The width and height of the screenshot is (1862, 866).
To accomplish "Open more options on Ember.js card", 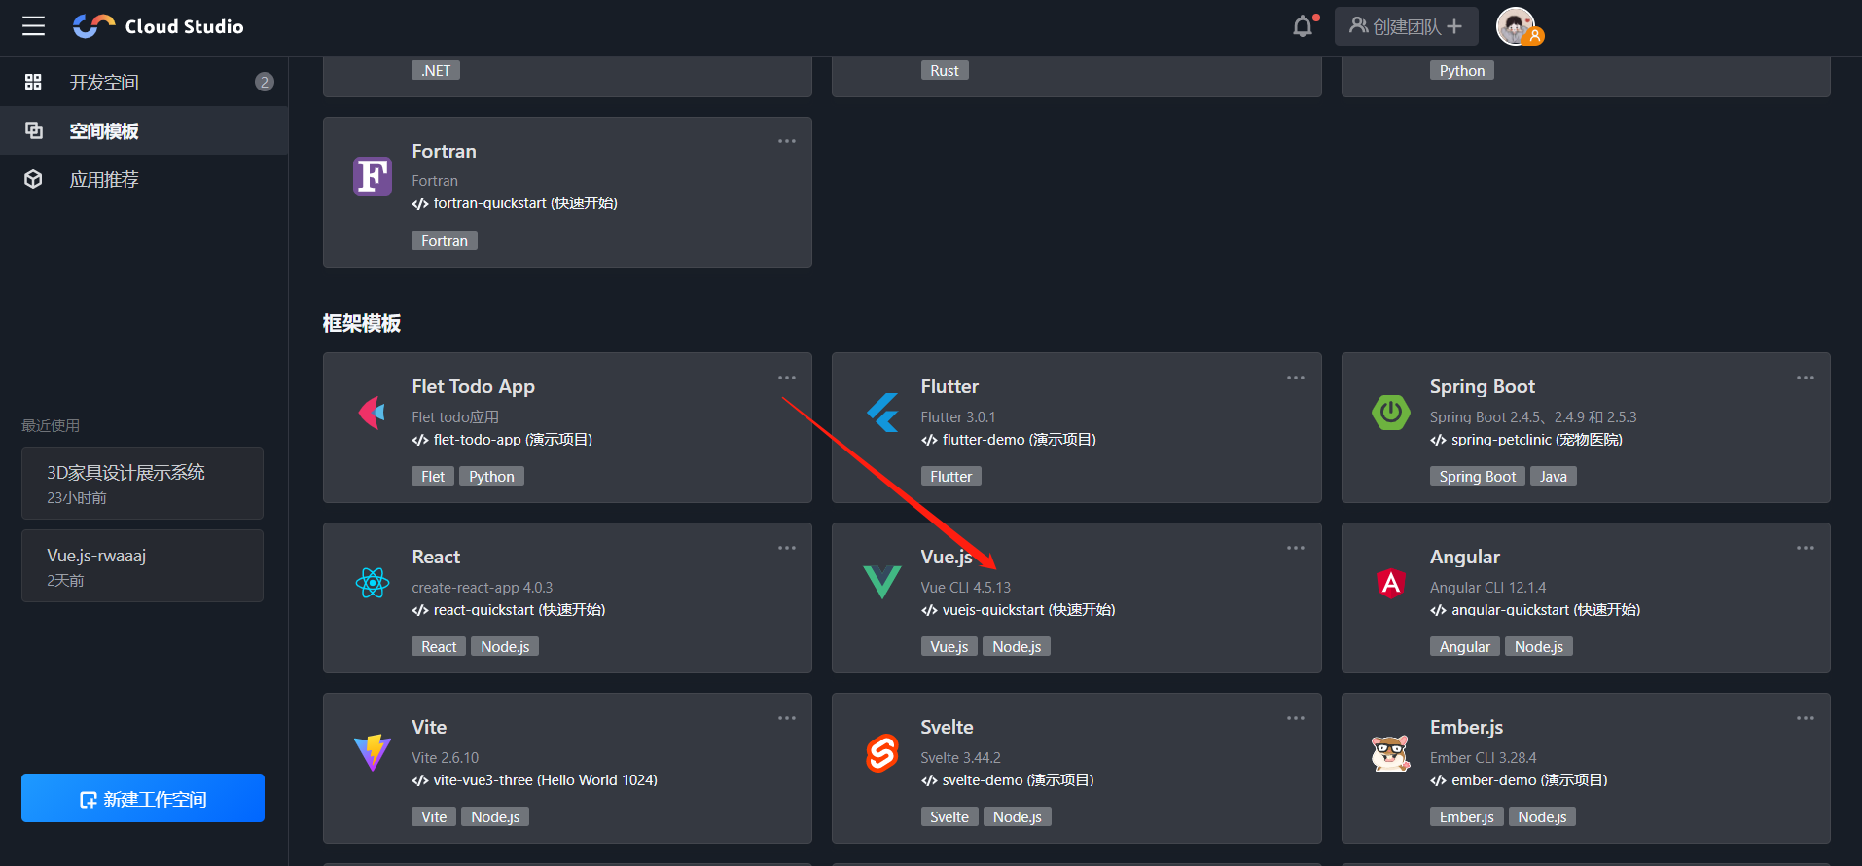I will (1806, 718).
